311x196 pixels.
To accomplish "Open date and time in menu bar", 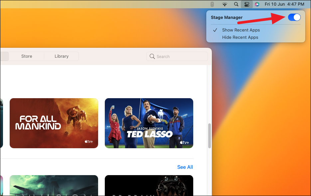I will (284, 4).
